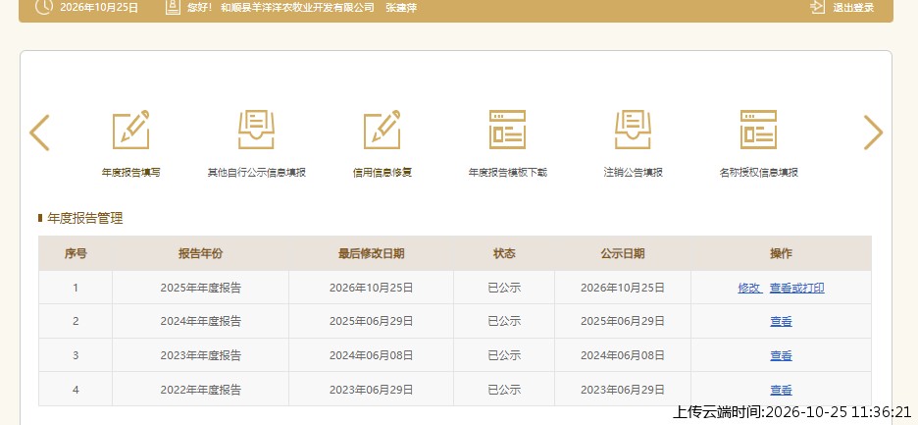Select the 名称授权信息填报 icon
The height and width of the screenshot is (425, 918).
tap(759, 130)
